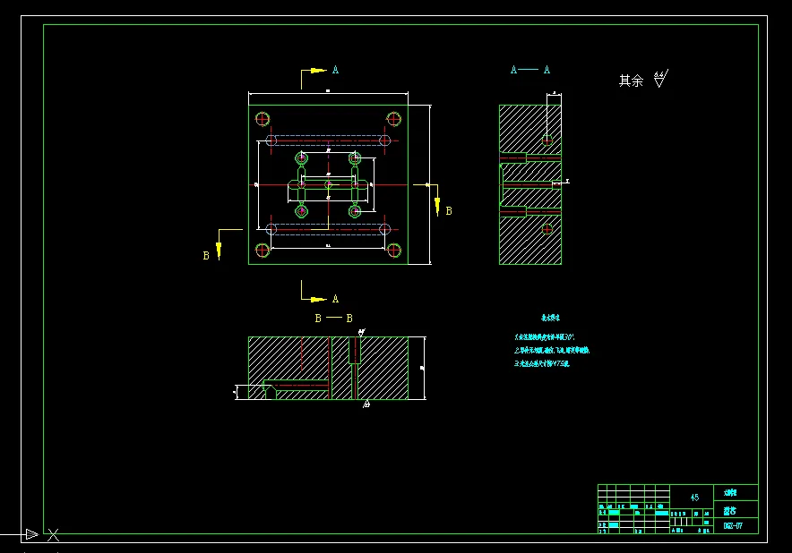The image size is (792, 553).
Task: Select the center hole of the plan view
Action: click(328, 184)
